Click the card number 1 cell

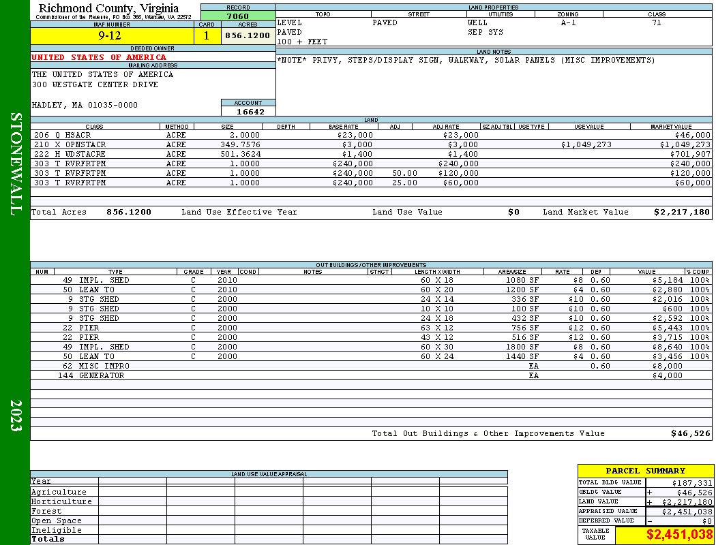(x=207, y=35)
